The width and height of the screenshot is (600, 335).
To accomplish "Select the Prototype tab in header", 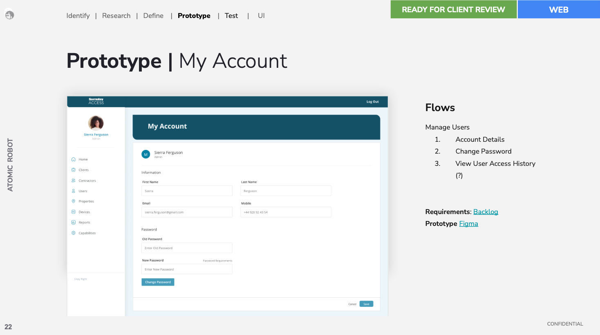I will [x=194, y=16].
